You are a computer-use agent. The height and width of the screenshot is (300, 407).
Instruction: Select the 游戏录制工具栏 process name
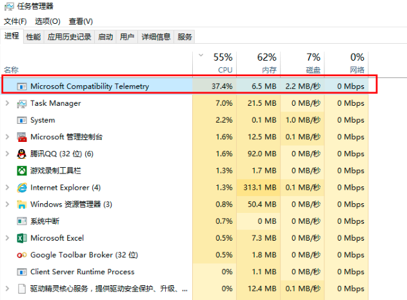pos(55,171)
